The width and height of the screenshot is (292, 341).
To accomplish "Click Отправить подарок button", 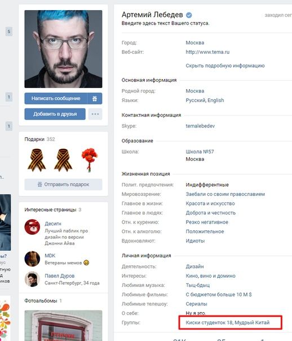I will coord(63,185).
